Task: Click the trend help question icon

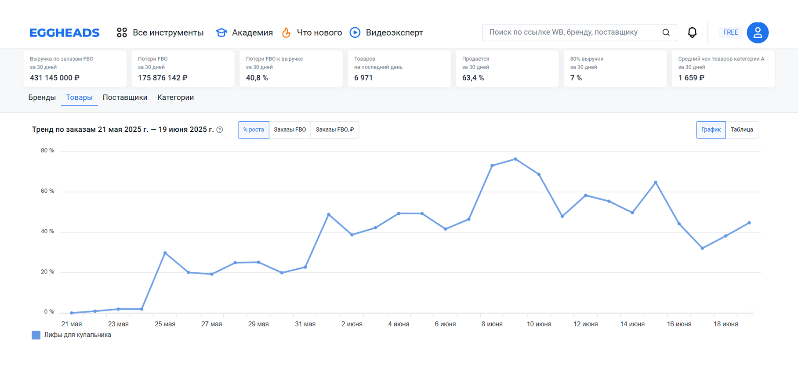Action: coord(220,130)
